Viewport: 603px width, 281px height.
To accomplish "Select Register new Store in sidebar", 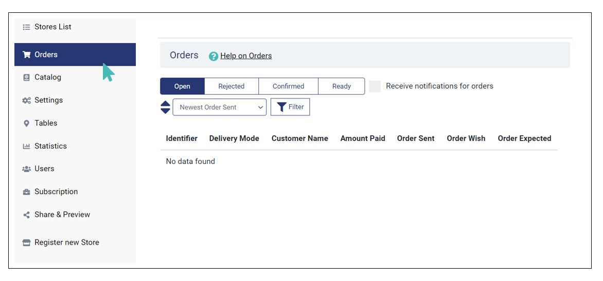I will point(75,242).
